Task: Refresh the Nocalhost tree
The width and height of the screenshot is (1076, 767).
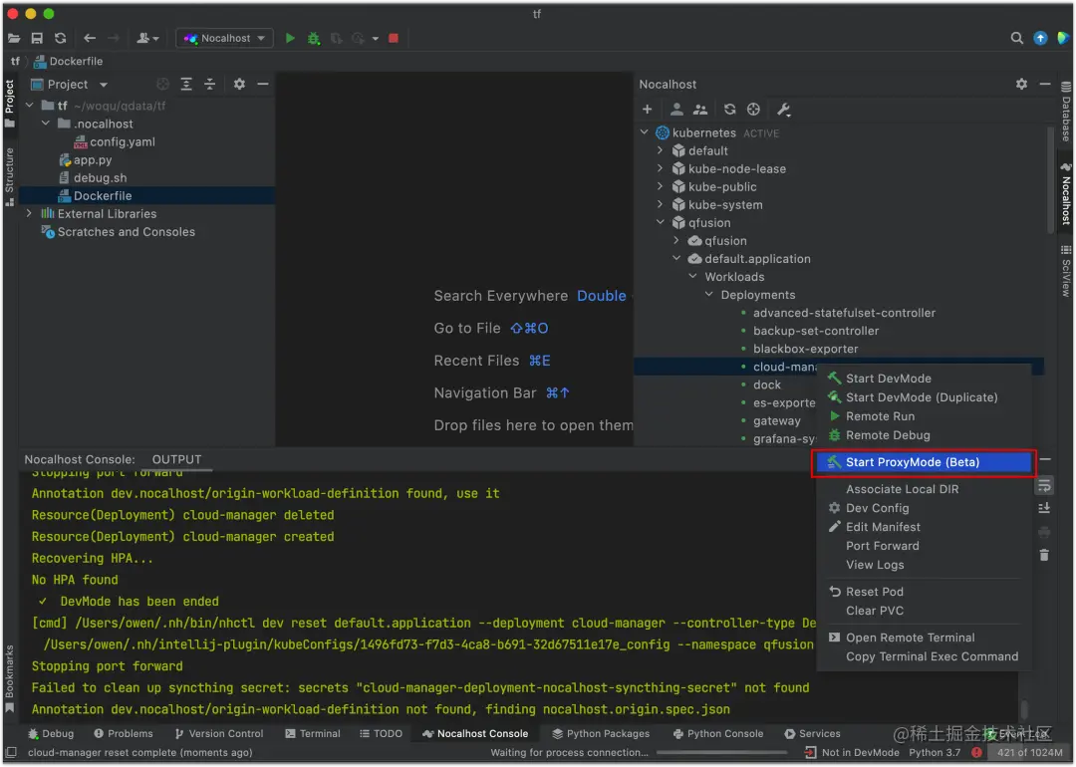Action: tap(729, 110)
